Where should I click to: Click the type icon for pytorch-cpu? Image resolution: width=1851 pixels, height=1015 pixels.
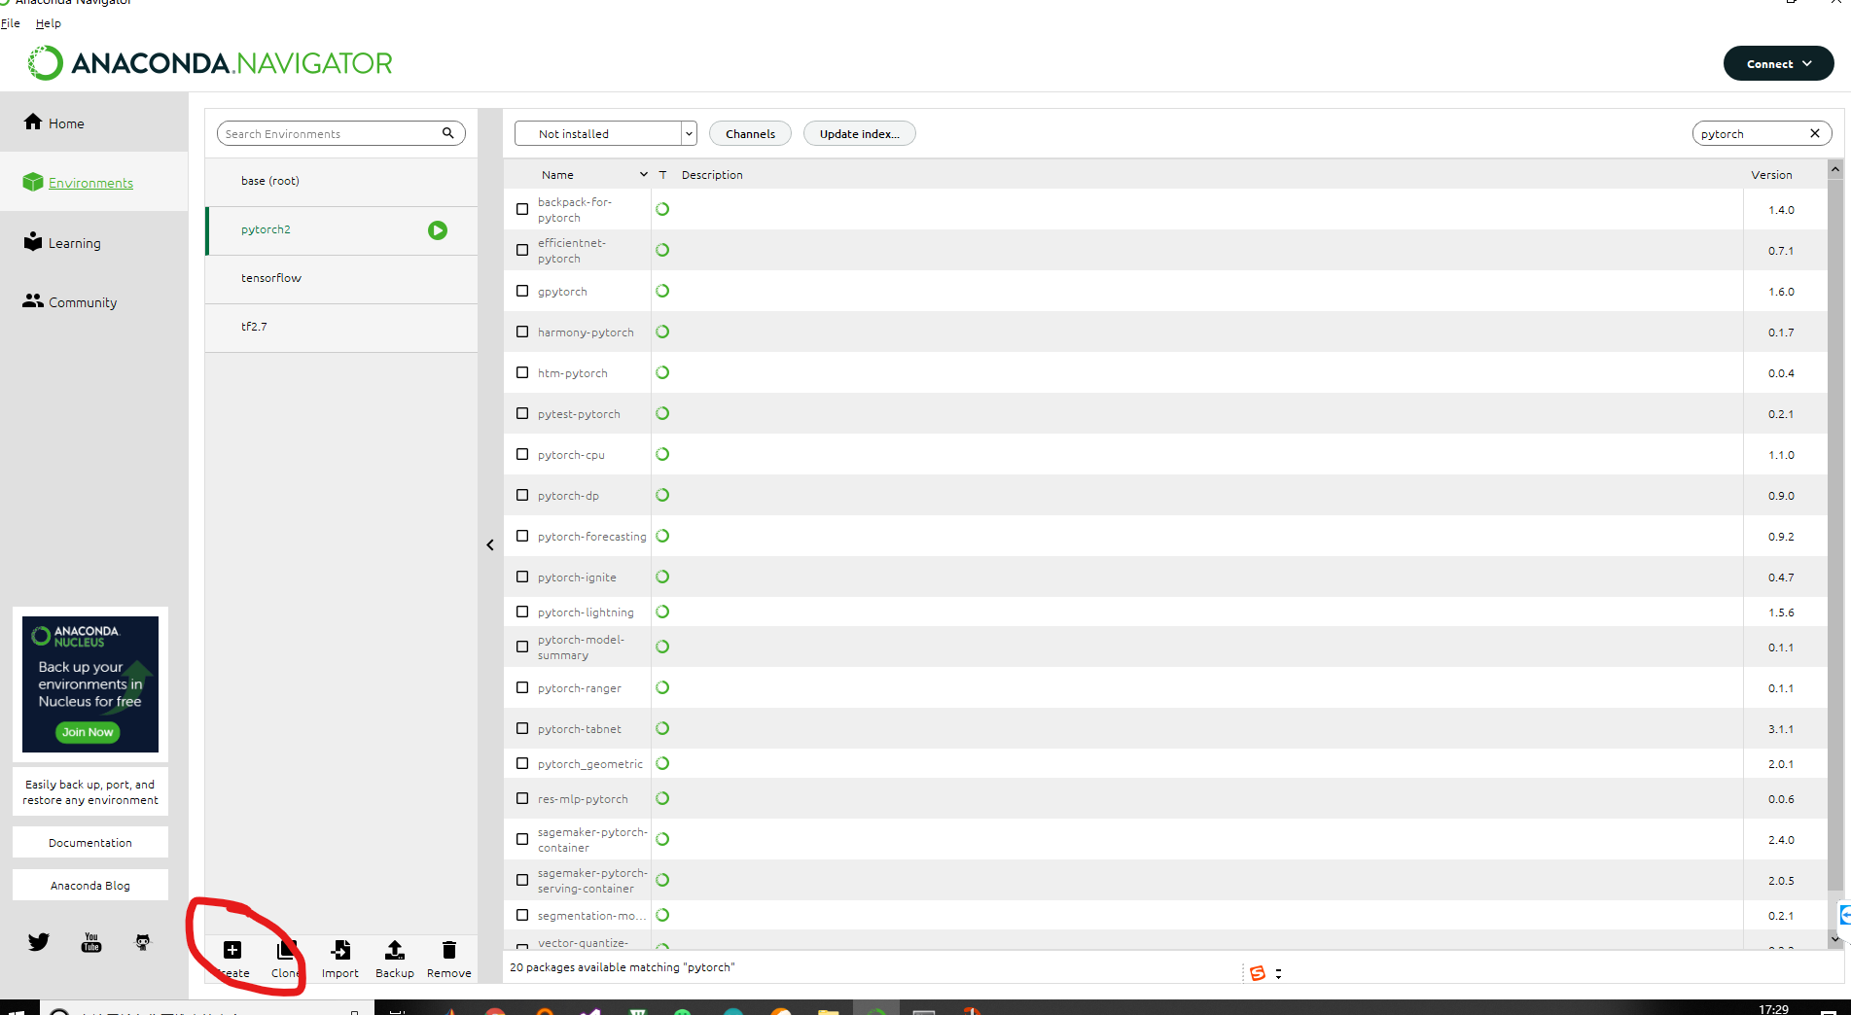(x=662, y=454)
